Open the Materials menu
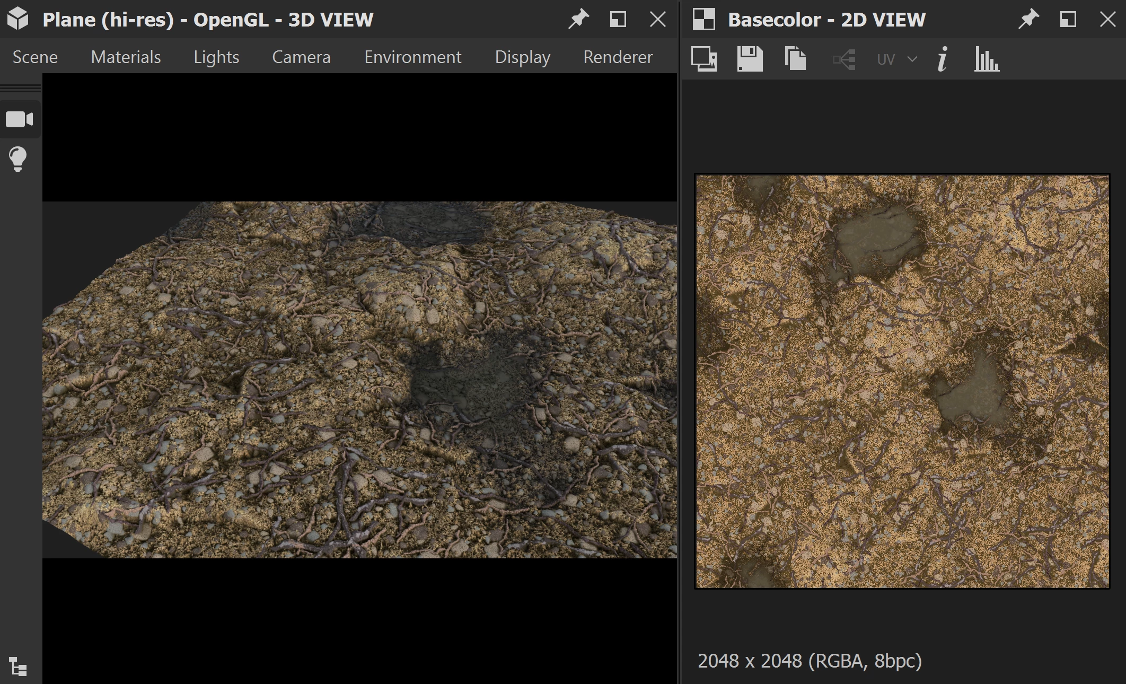The width and height of the screenshot is (1126, 684). coord(126,57)
